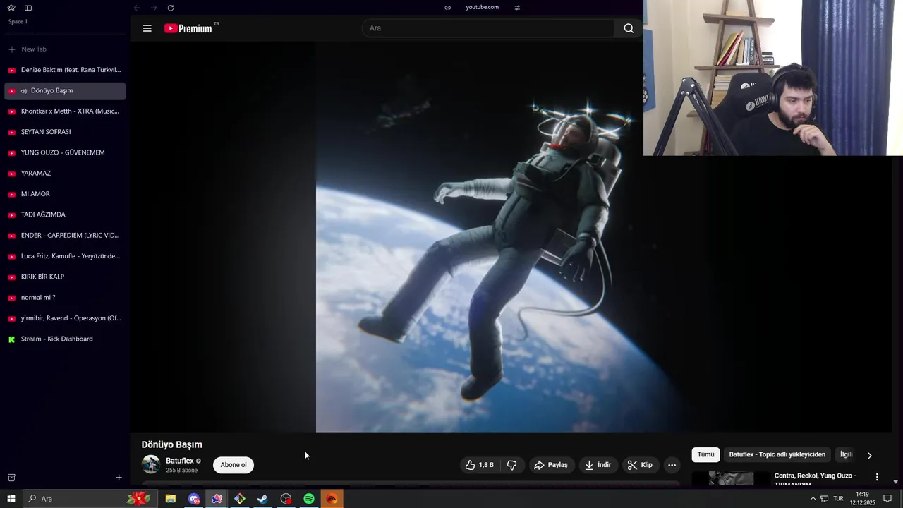Click Windows taskbar Ara search box
The image size is (903, 508).
point(89,499)
